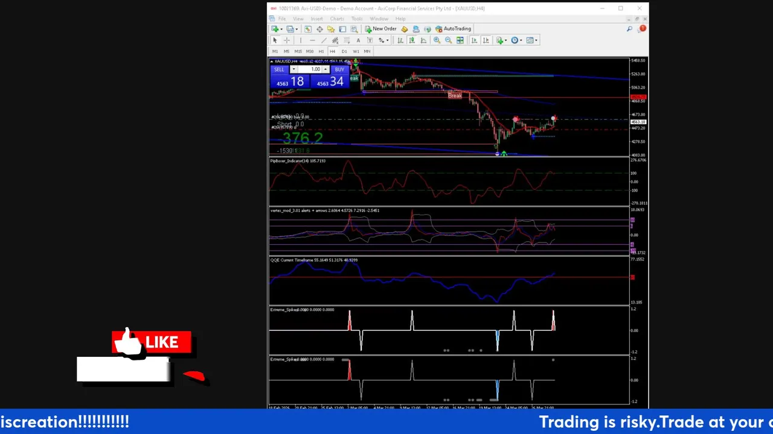Toggle AutoTrading on or off
The height and width of the screenshot is (434, 773).
453,29
